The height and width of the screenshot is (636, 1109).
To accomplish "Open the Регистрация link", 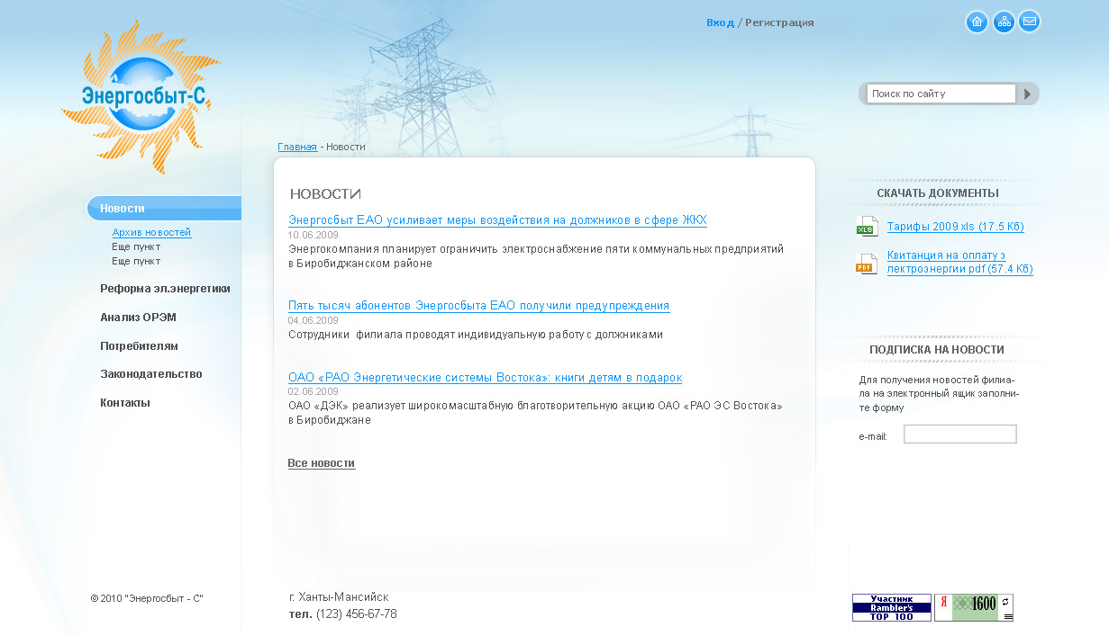I will (x=779, y=22).
